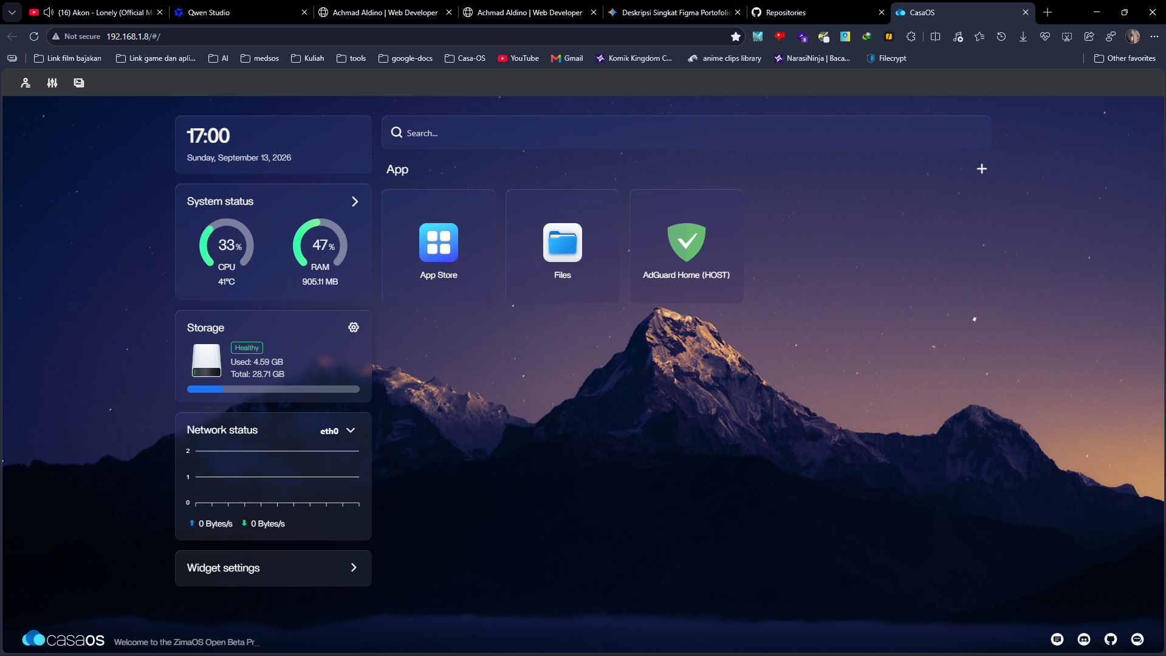The width and height of the screenshot is (1166, 656).
Task: Open Komik Kingdom bookmark
Action: [x=634, y=58]
